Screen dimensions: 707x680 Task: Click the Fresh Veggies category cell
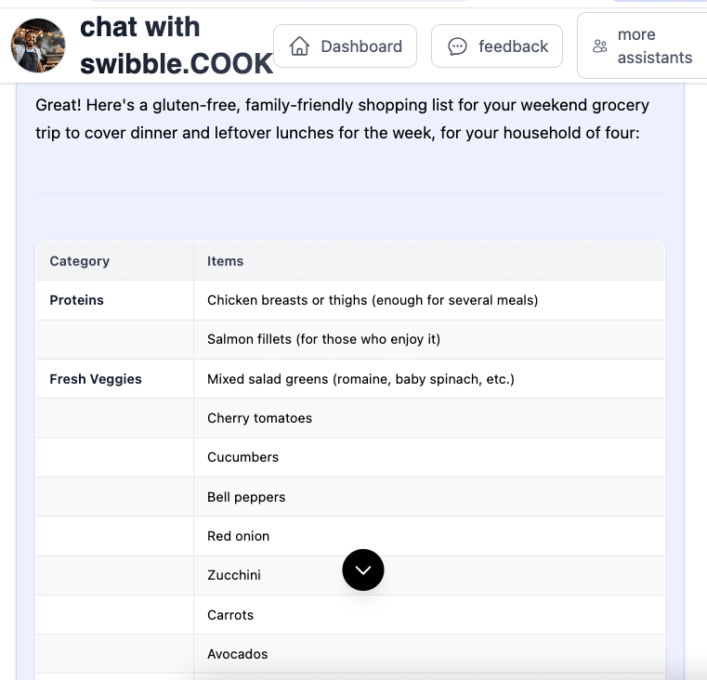96,379
